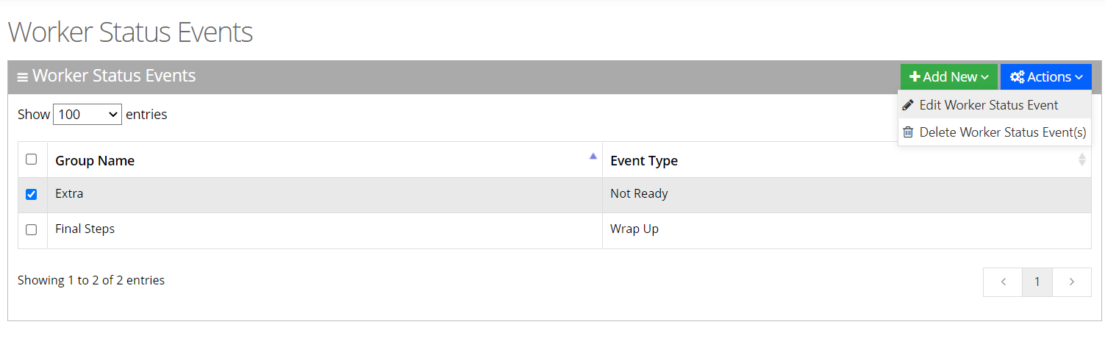Click the hamburger icon beside Worker Status Events
Image resolution: width=1105 pixels, height=344 pixels.
[23, 76]
